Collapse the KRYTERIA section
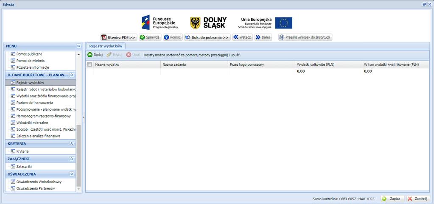434x204 pixels. [71, 144]
